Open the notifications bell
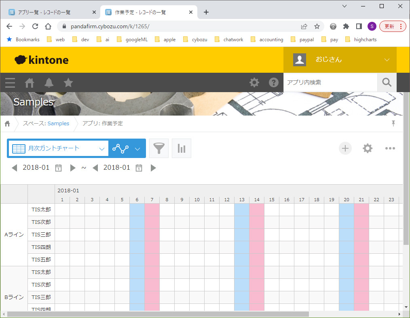 pyautogui.click(x=49, y=83)
